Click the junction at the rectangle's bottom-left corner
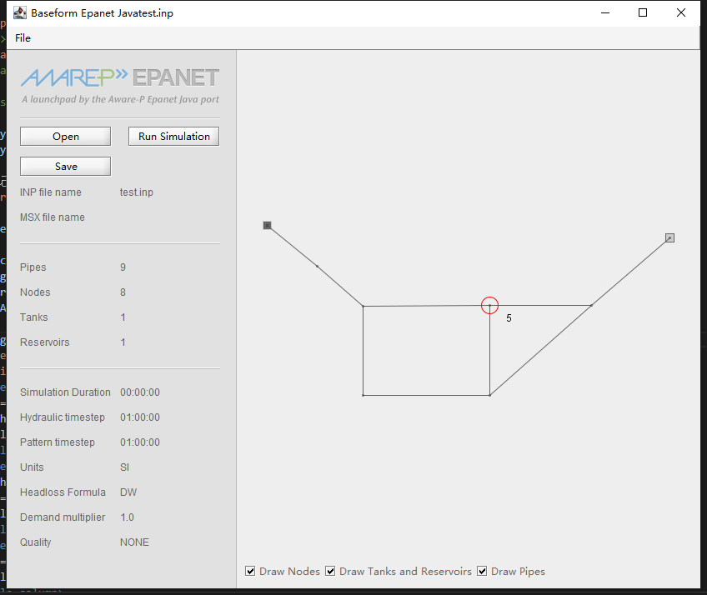Image resolution: width=707 pixels, height=595 pixels. coord(364,395)
